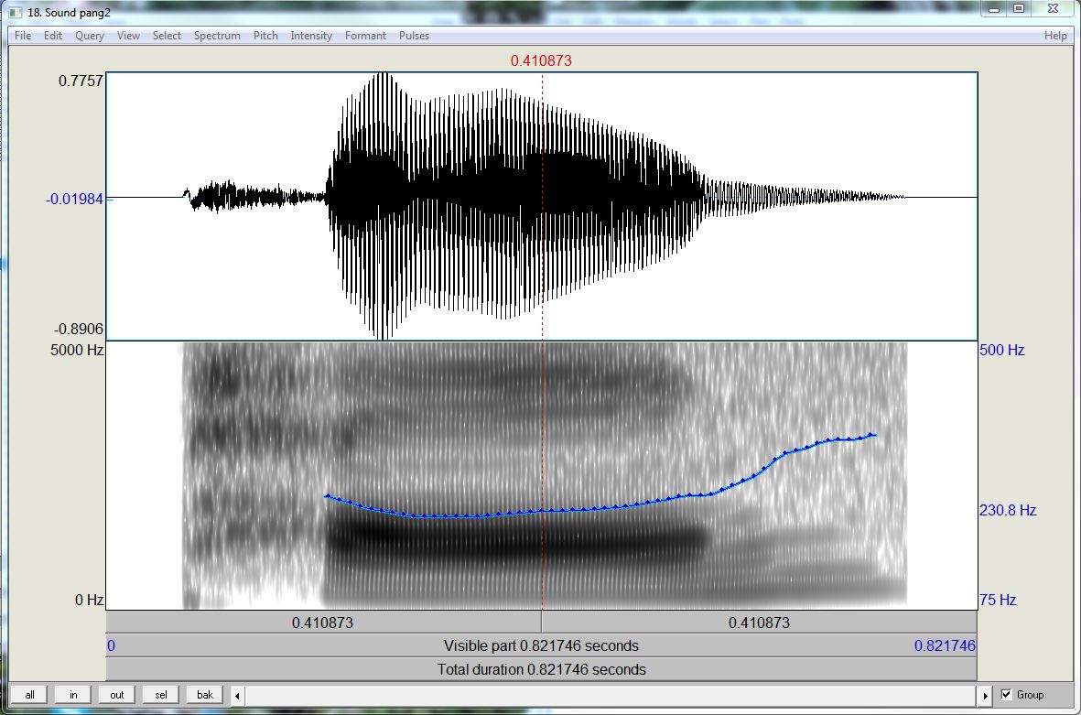Open the Intensity menu
Viewport: 1081px width, 715px height.
311,36
